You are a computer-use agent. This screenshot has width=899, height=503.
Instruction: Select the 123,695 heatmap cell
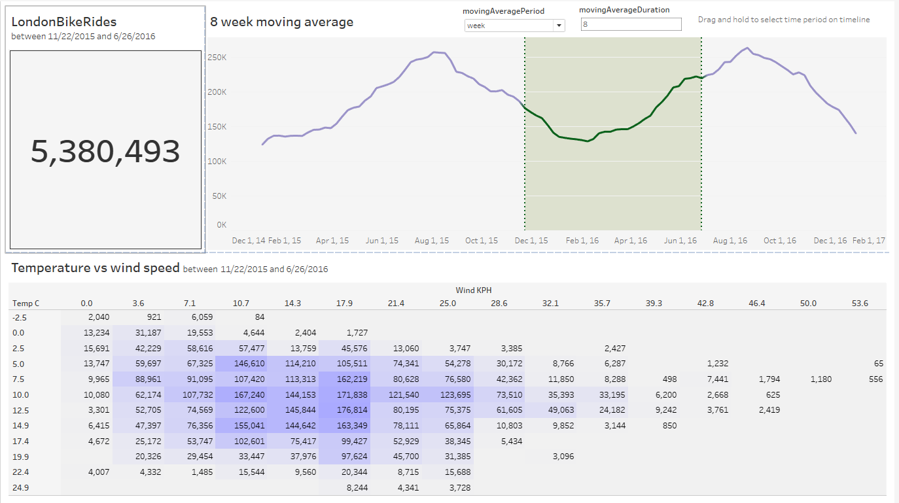coord(447,395)
